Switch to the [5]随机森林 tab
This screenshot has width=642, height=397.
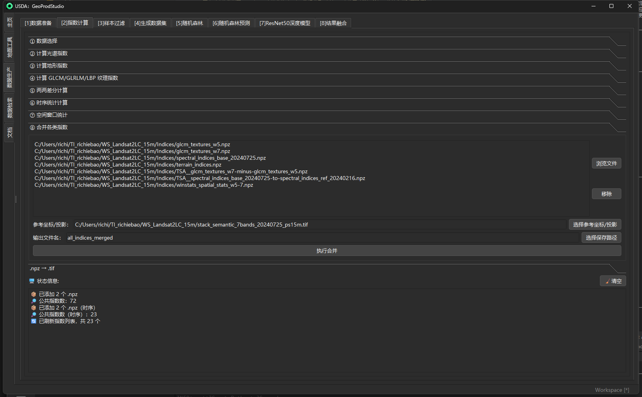point(190,23)
